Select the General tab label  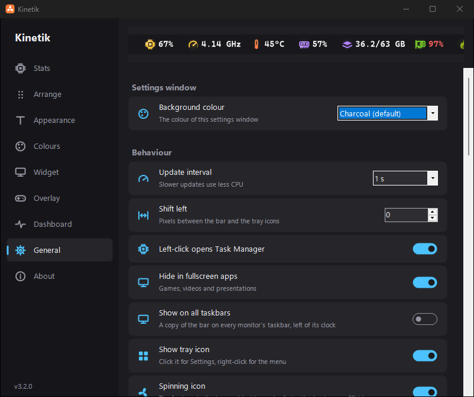[47, 250]
